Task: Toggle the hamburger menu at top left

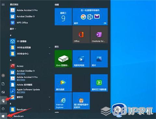Action: 3,5
